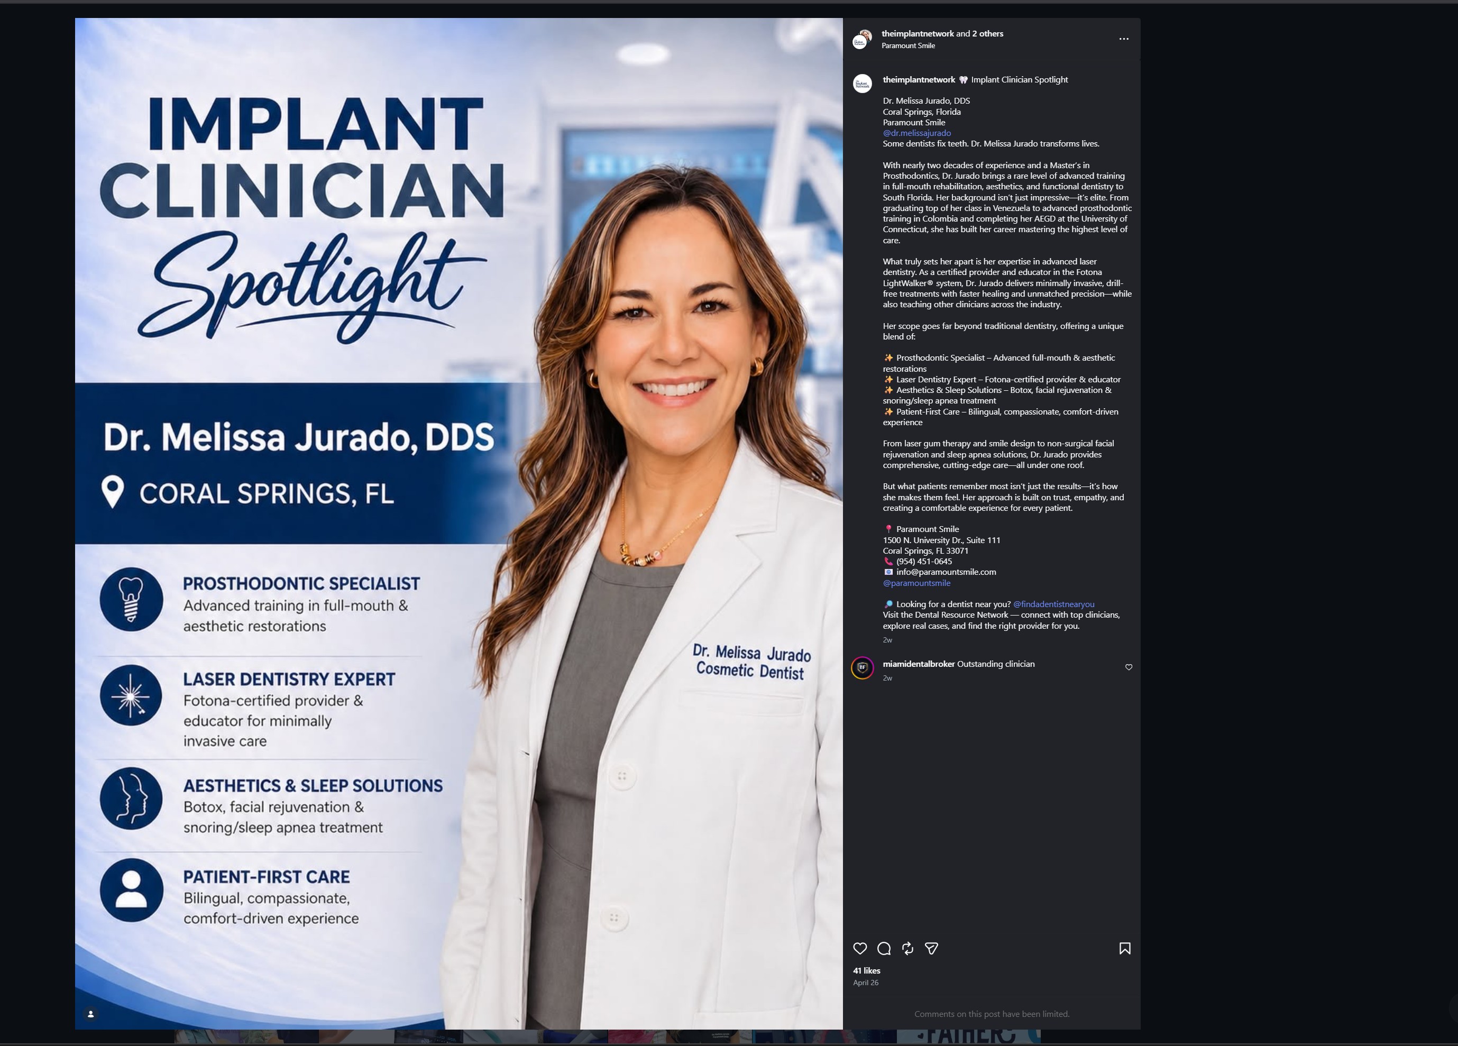This screenshot has width=1458, height=1046.
Task: Share the post via paper plane icon
Action: coord(931,948)
